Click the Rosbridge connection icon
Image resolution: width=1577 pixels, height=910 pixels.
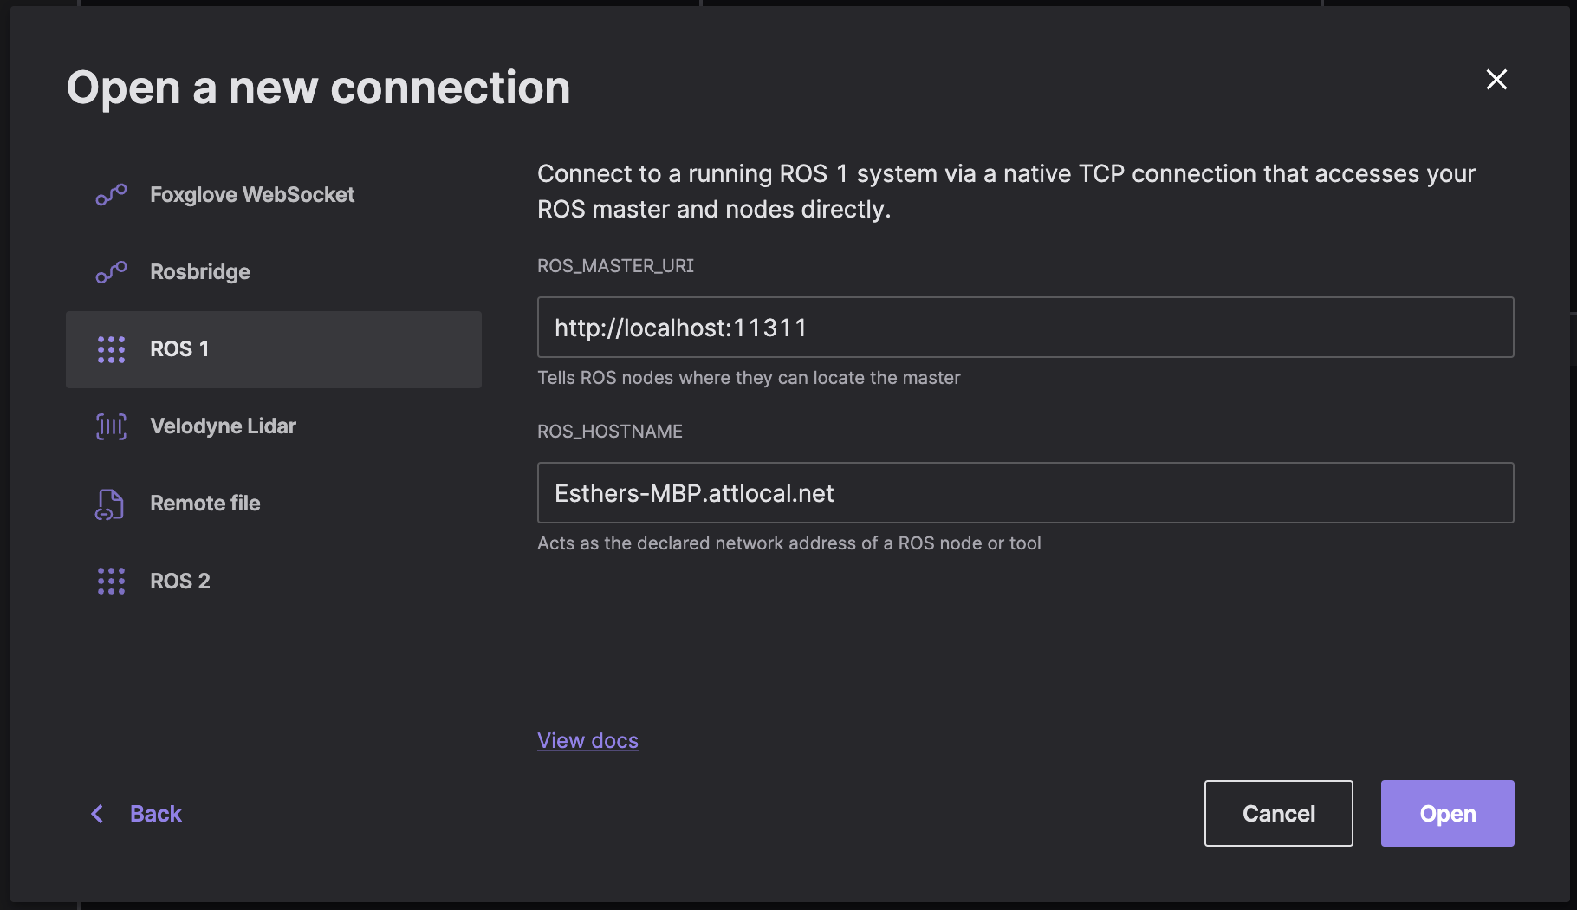pyautogui.click(x=111, y=272)
